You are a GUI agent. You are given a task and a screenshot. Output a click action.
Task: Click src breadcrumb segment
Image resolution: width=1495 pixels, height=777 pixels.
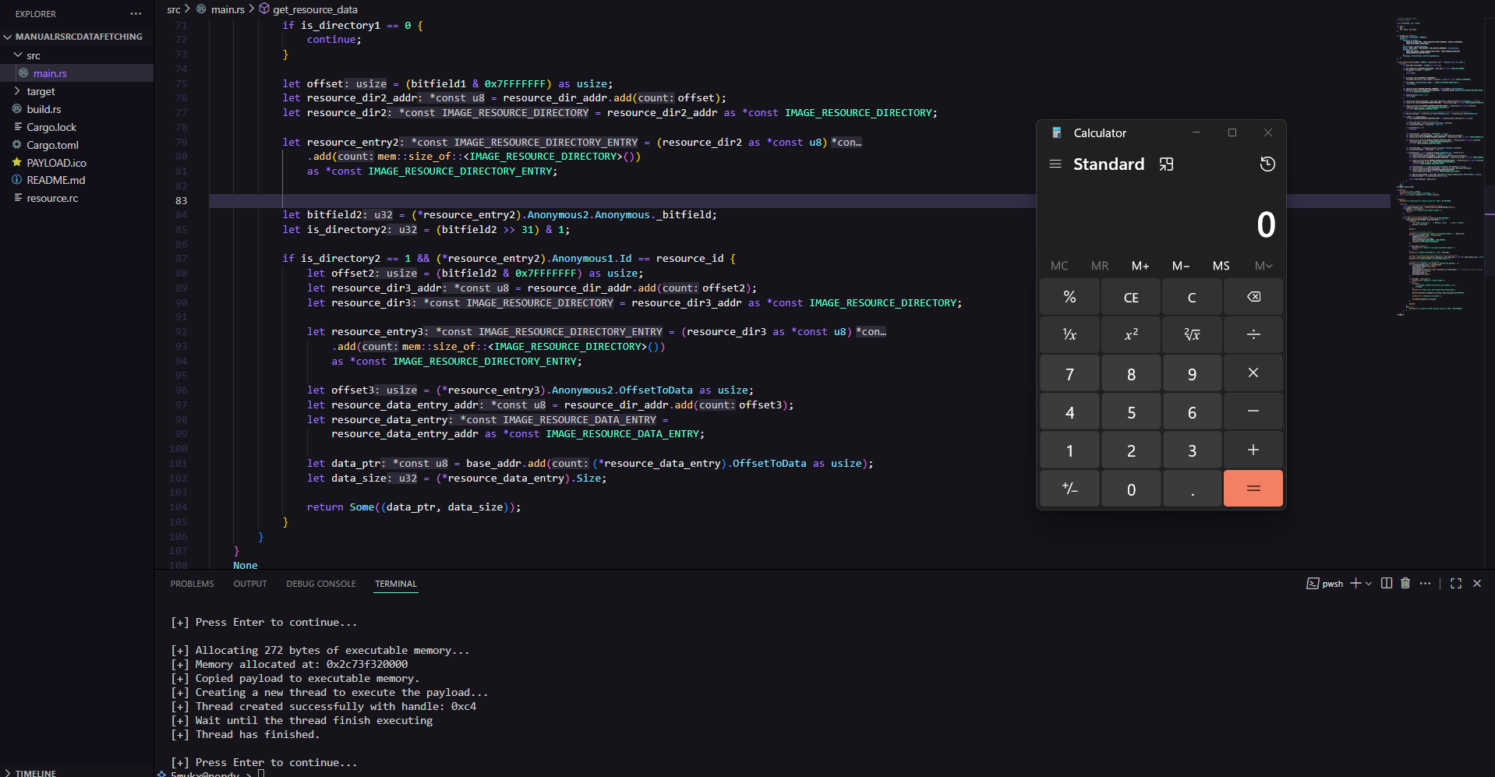173,9
